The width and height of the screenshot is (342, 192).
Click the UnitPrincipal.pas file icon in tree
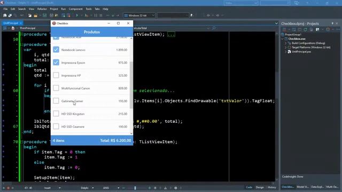click(289, 52)
